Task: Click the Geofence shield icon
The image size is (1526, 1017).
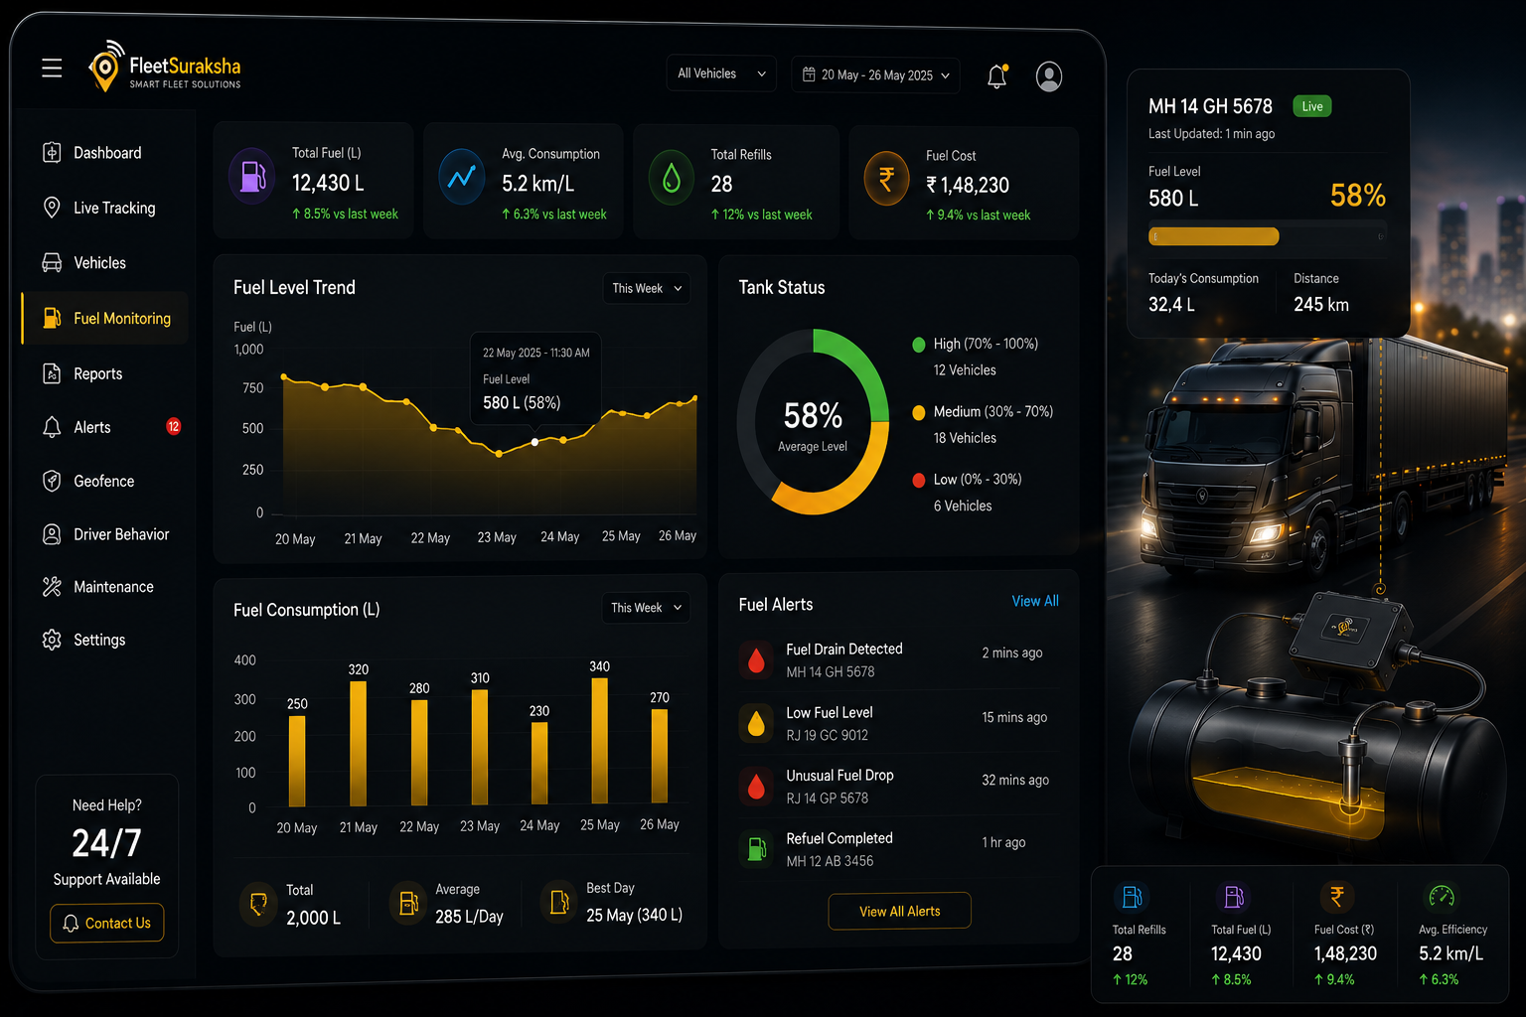Action: pos(52,481)
